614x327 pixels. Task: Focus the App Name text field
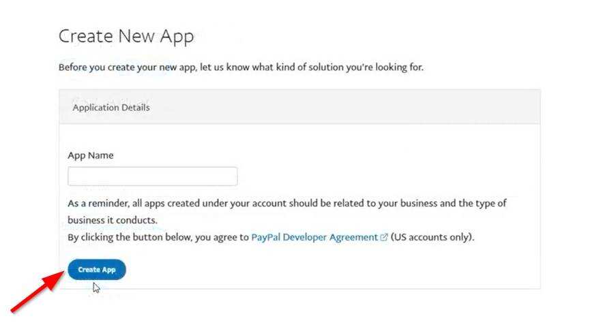point(152,176)
